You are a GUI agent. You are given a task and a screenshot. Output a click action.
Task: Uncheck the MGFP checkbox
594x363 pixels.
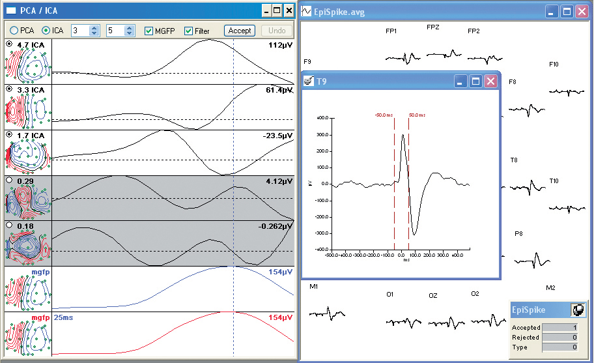coord(148,31)
